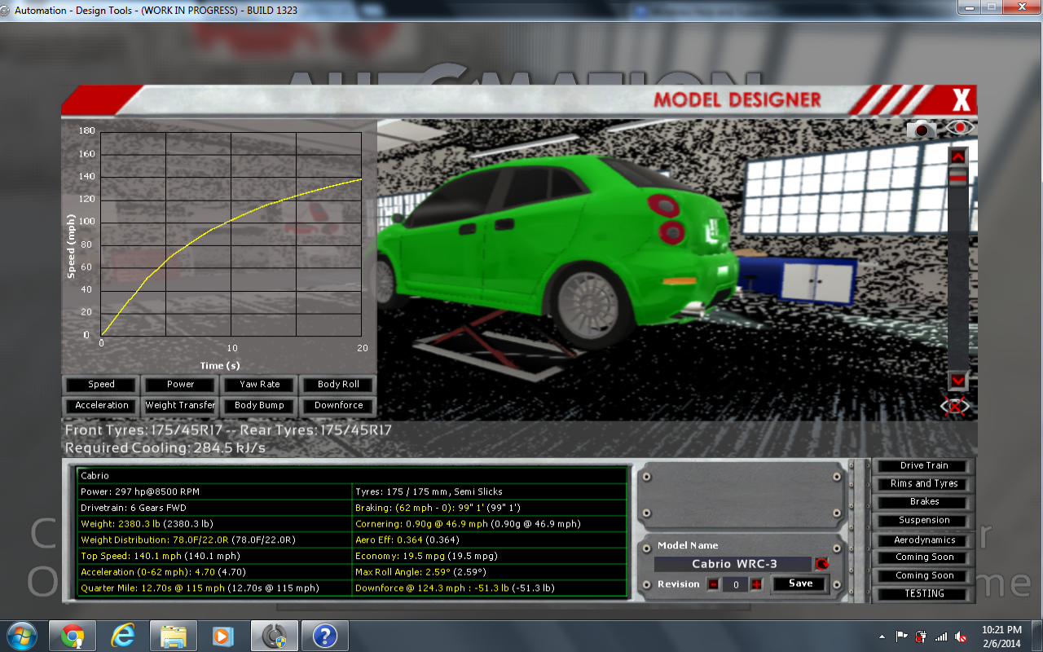Click the Cabrio WRC-3 model name field

733,564
